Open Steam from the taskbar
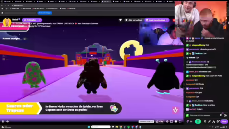Screen dimensions: 229x129 click(125, 127)
